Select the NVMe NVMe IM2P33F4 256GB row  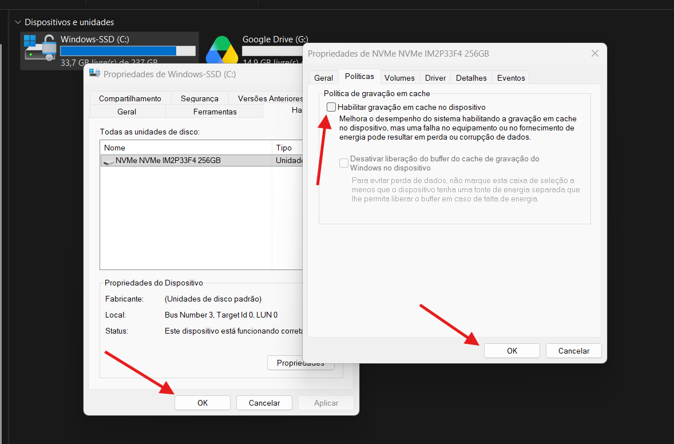[201, 160]
